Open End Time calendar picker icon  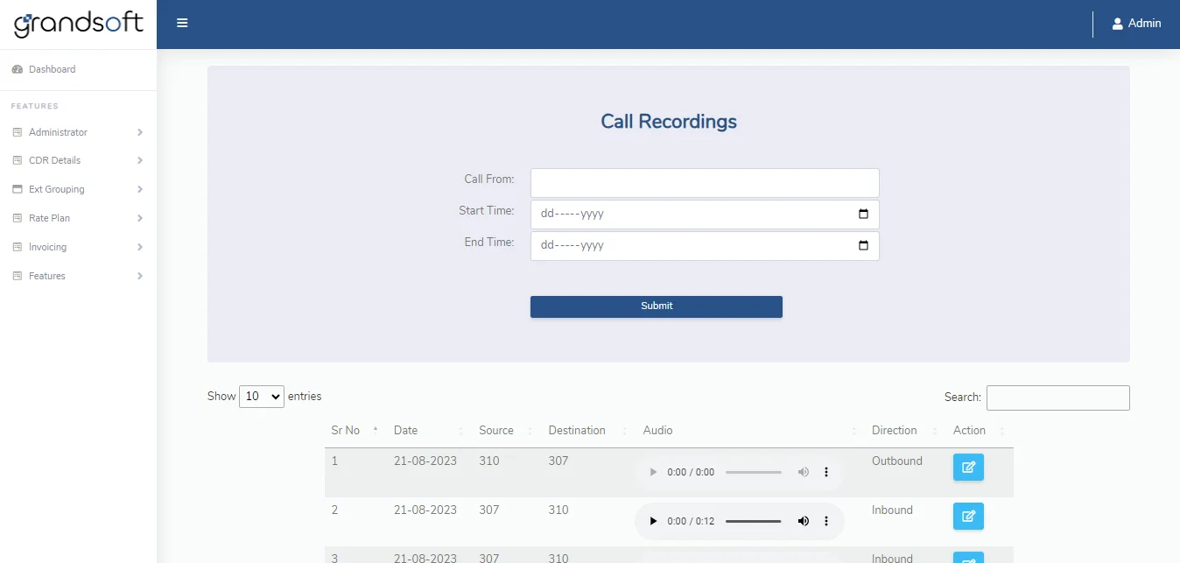863,246
